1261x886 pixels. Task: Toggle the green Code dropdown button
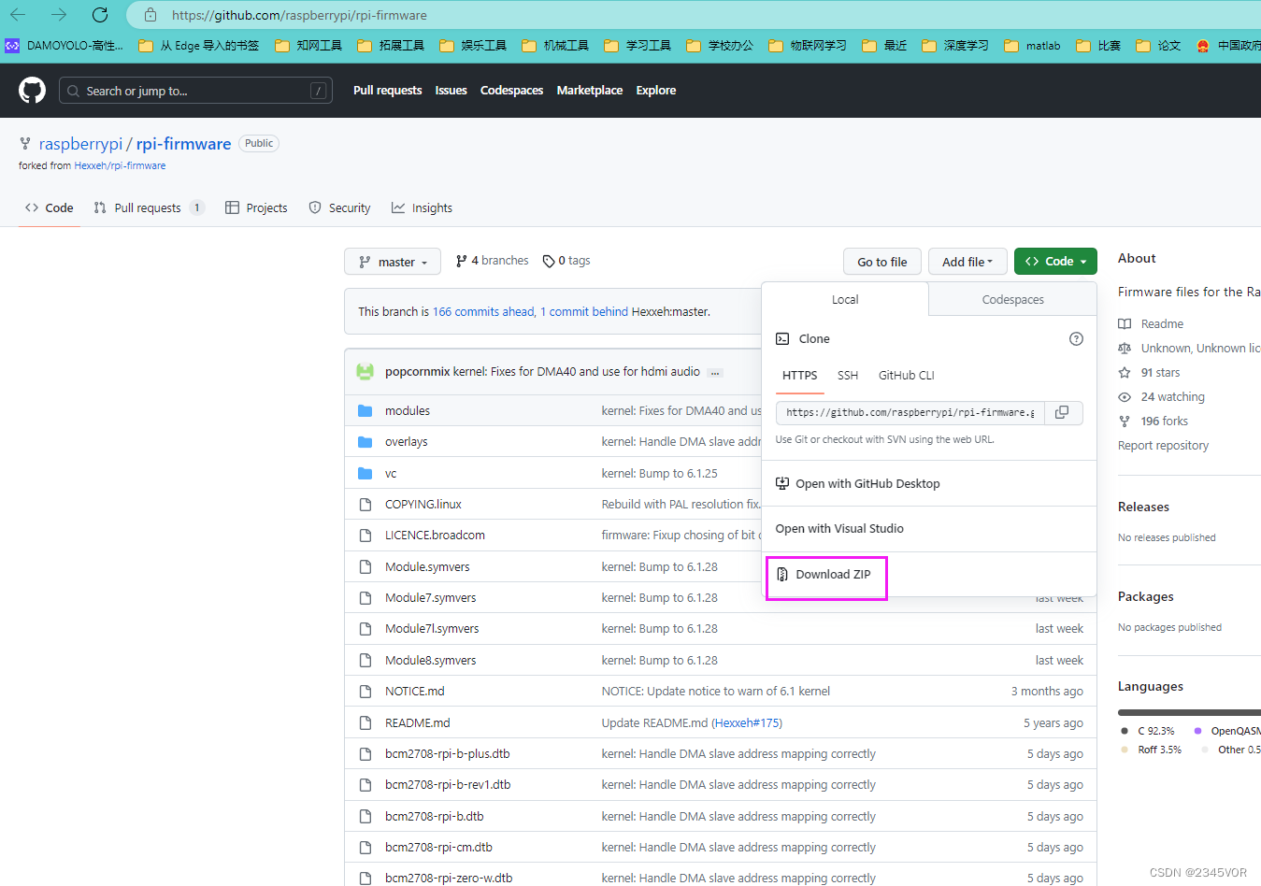1055,262
